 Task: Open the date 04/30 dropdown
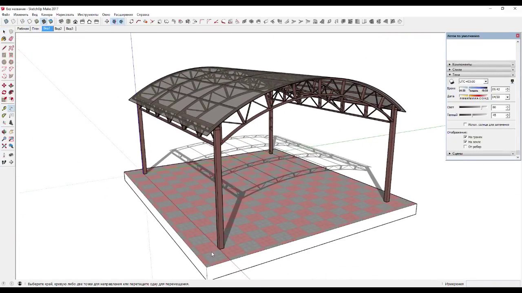click(507, 97)
